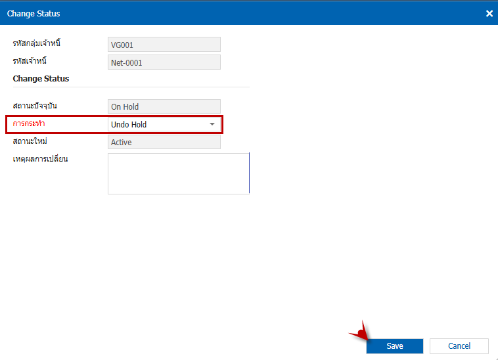
Task: Click the รหัสเจ้าหนี้ label
Action: coord(30,61)
